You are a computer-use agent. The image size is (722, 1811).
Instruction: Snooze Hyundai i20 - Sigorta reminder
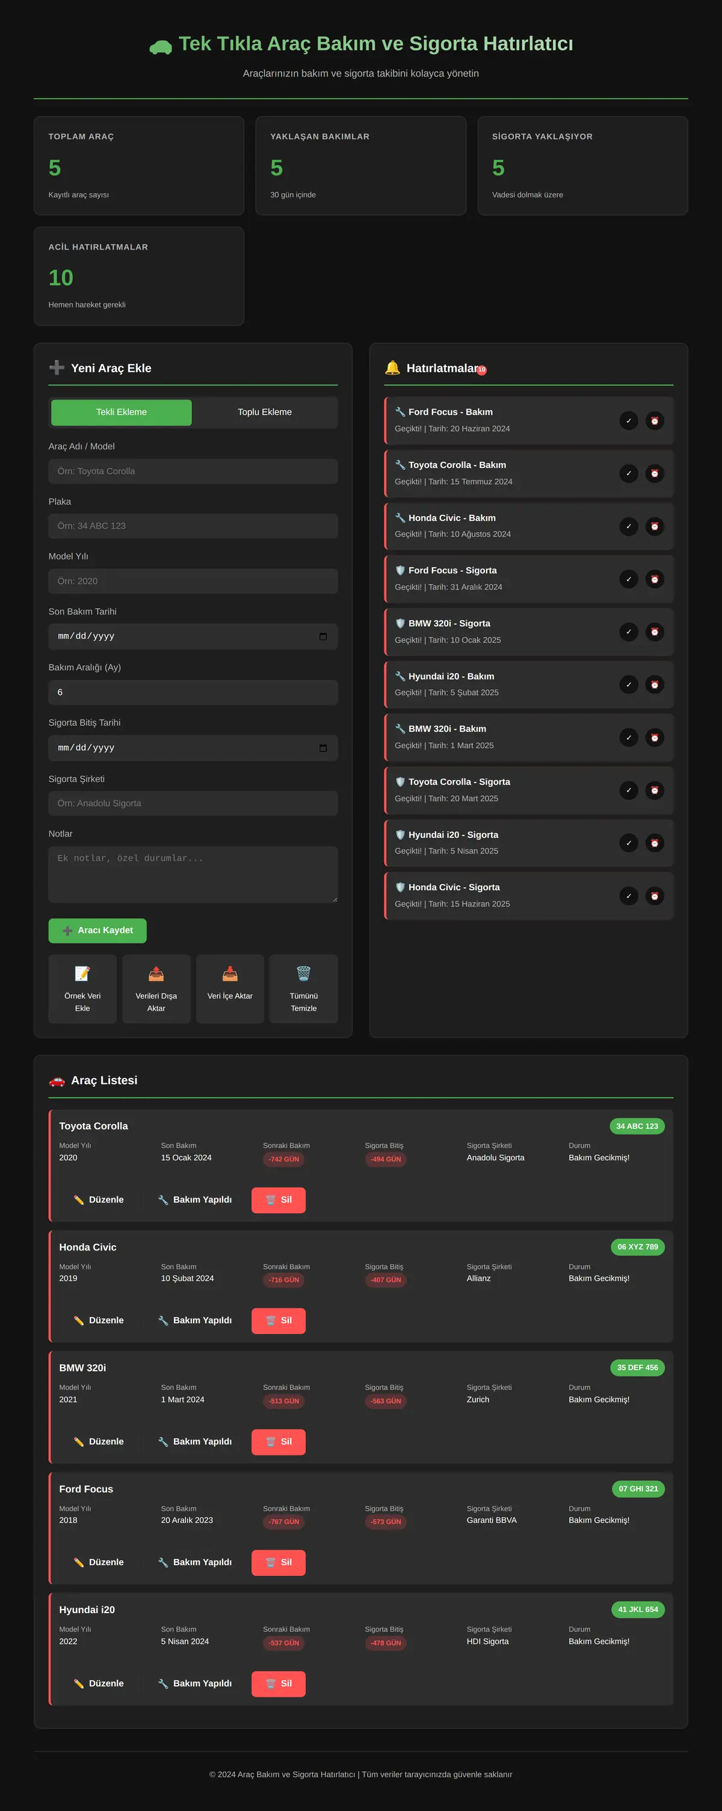click(655, 843)
